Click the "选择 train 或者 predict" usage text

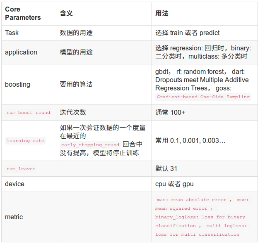click(x=188, y=33)
